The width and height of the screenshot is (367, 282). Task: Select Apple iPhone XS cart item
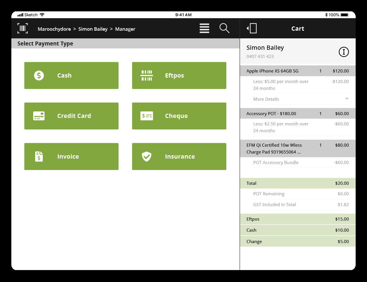[298, 71]
